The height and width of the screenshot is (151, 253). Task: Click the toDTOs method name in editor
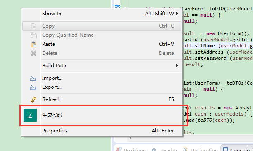point(235,83)
